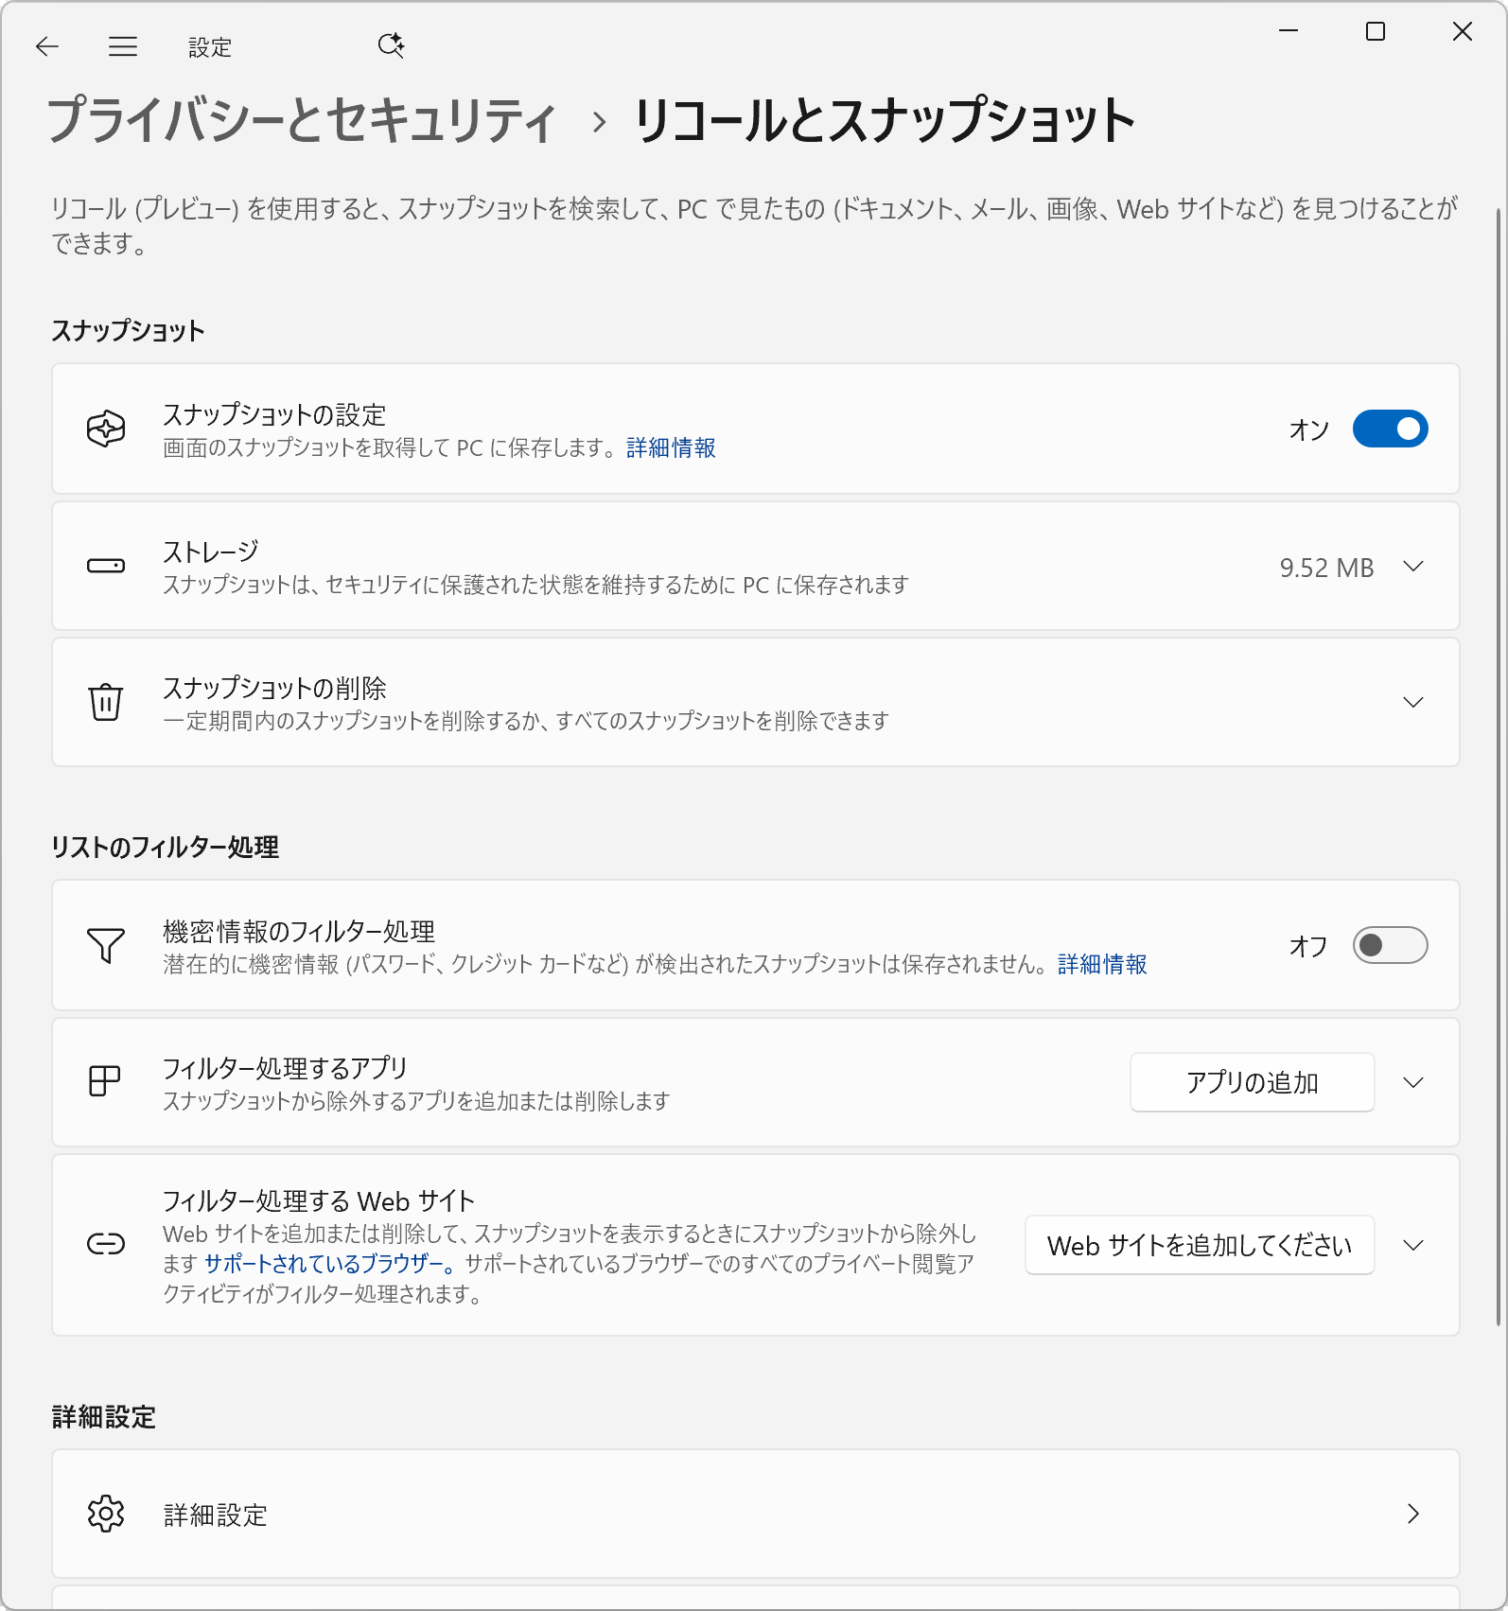Click the アプリの追加 button
Viewport: 1508px width, 1611px height.
1252,1082
